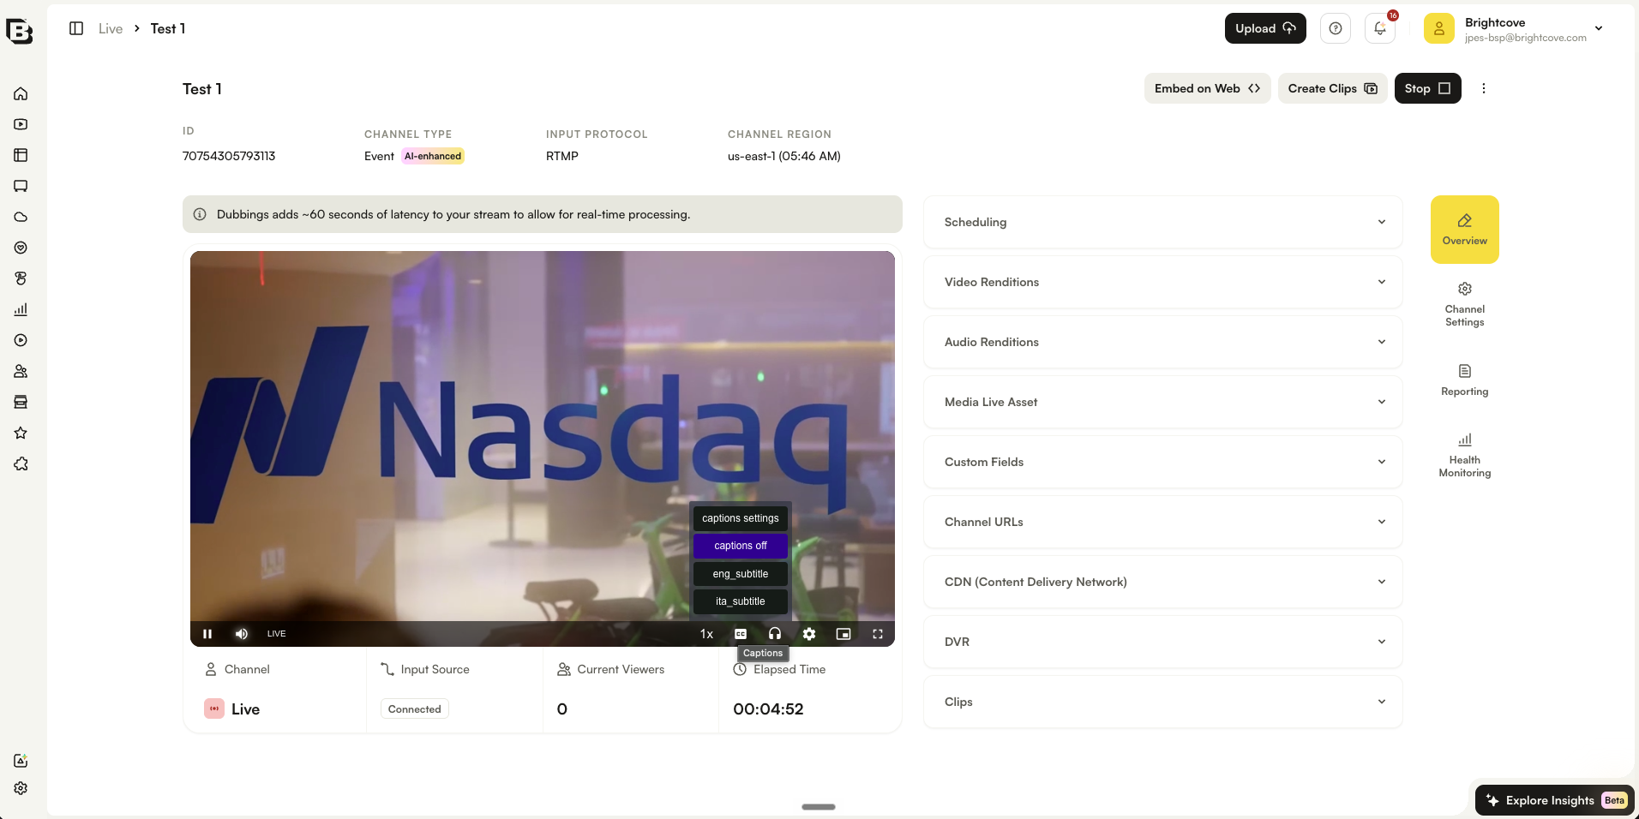The image size is (1639, 819).
Task: Change playback speed 1x
Action: coord(706,634)
